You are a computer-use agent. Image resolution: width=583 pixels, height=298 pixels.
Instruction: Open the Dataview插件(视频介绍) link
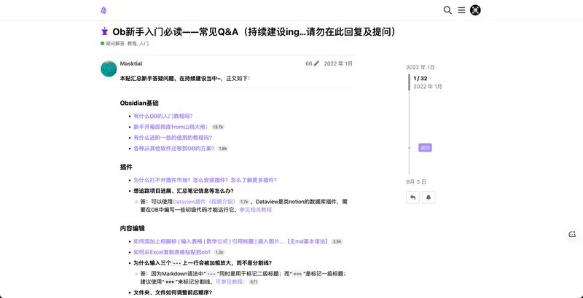point(205,202)
